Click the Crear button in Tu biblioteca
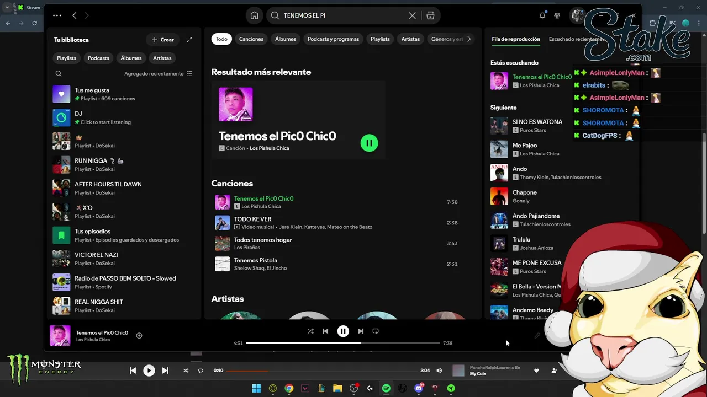Viewport: 707px width, 397px height. pyautogui.click(x=162, y=40)
